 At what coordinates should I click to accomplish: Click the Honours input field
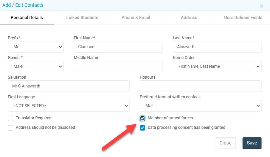200,86
